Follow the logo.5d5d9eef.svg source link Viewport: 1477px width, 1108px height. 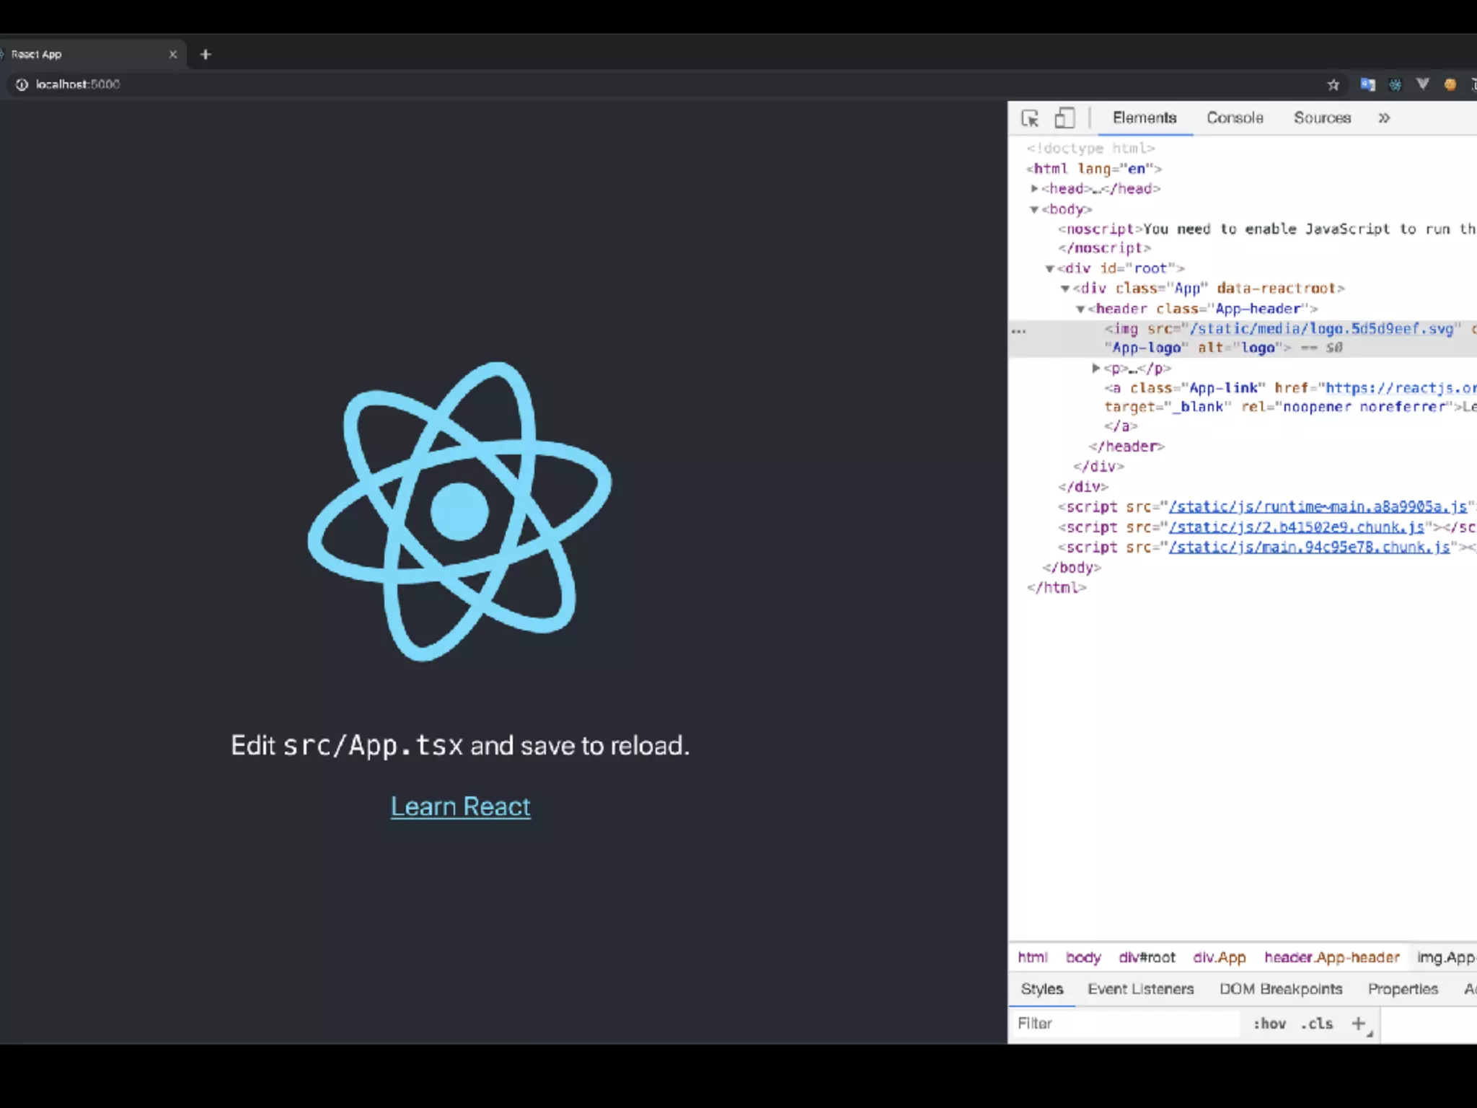click(1321, 329)
